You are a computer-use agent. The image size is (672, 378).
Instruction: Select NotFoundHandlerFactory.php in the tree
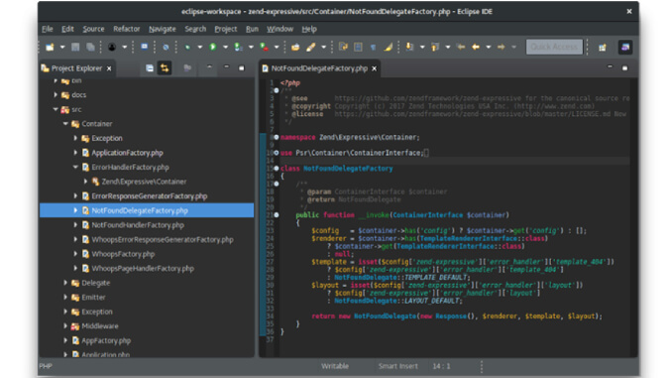[138, 225]
